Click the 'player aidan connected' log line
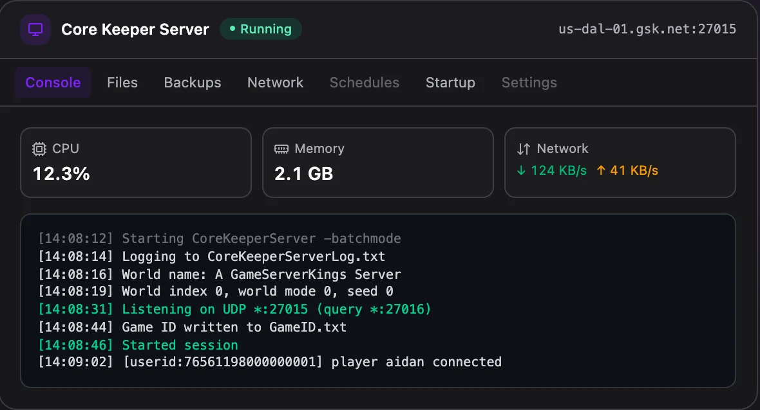 pyautogui.click(x=270, y=362)
